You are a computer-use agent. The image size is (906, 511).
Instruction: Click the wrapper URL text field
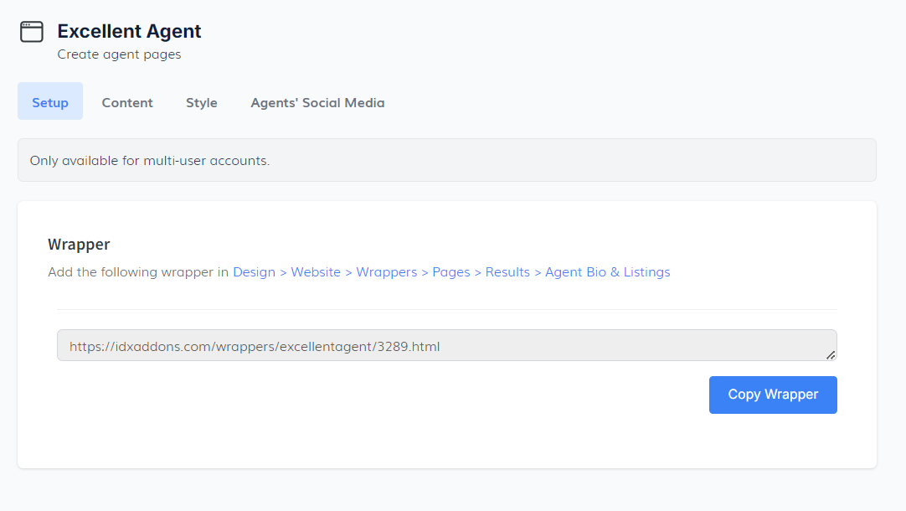(x=446, y=346)
